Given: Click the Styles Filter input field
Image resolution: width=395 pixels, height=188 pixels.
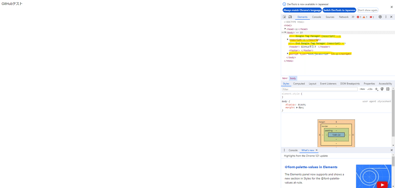Looking at the screenshot, I should point(320,89).
